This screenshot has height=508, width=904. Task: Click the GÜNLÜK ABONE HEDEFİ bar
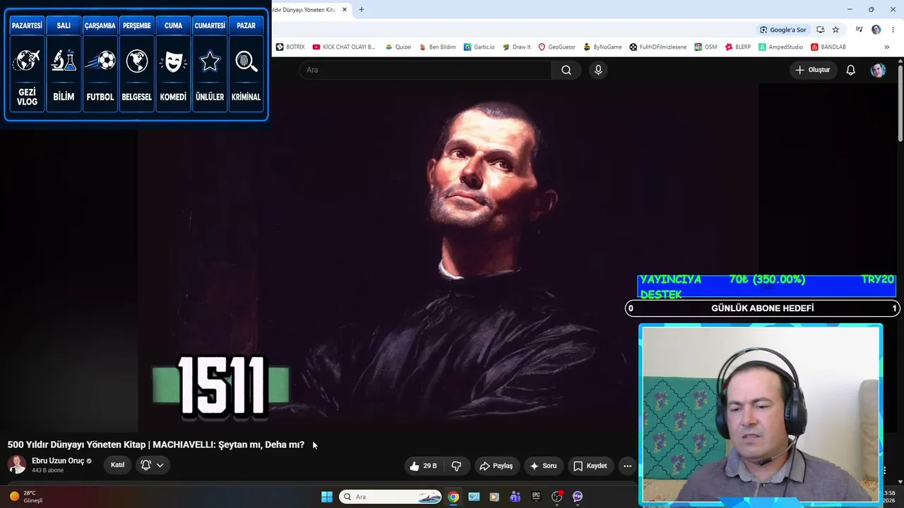click(x=762, y=308)
